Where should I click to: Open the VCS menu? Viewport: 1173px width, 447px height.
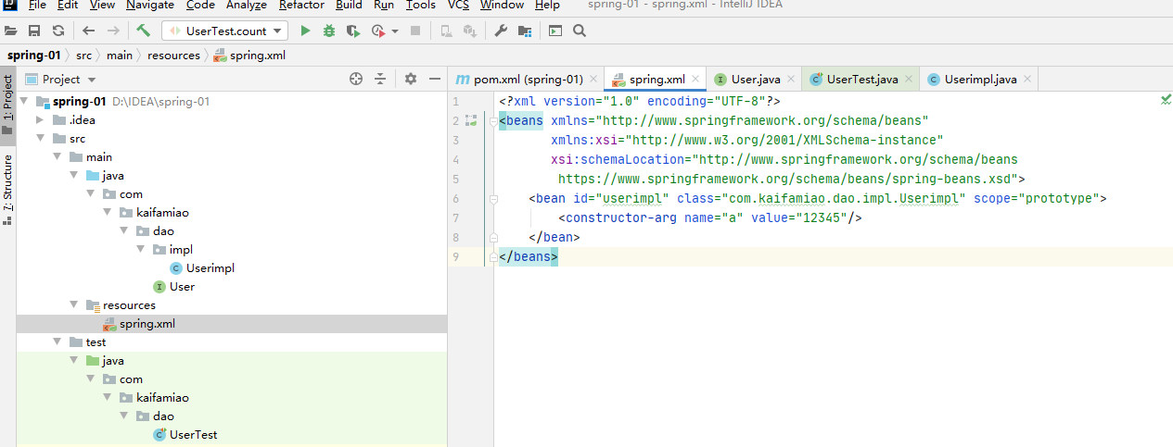coord(458,5)
